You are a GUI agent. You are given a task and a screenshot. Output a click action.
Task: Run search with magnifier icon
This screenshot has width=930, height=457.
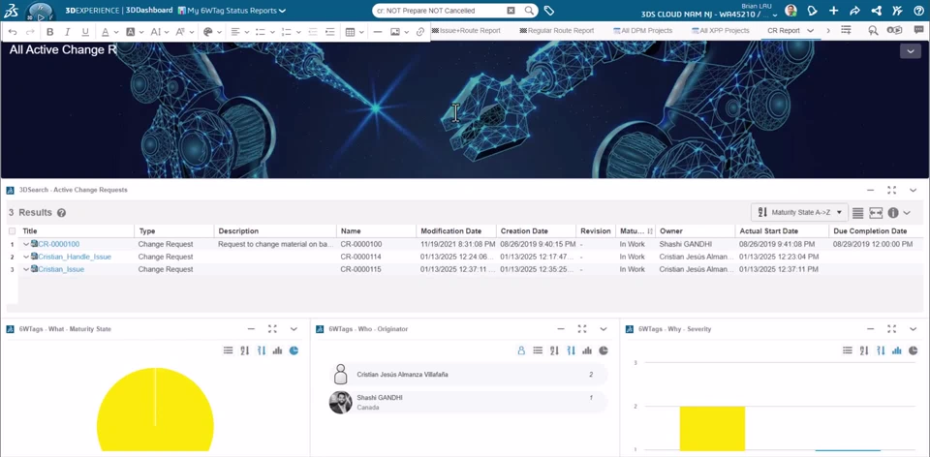529,11
